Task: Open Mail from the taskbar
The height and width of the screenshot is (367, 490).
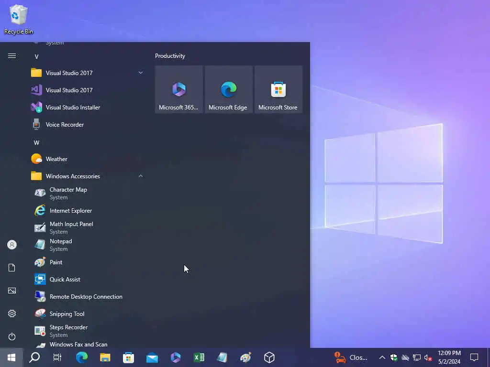Action: (x=152, y=357)
